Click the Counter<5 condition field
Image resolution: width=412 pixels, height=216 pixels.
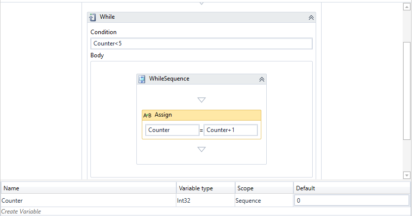202,44
